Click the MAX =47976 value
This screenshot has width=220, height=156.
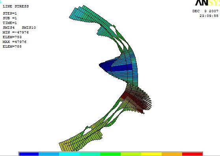[15, 42]
